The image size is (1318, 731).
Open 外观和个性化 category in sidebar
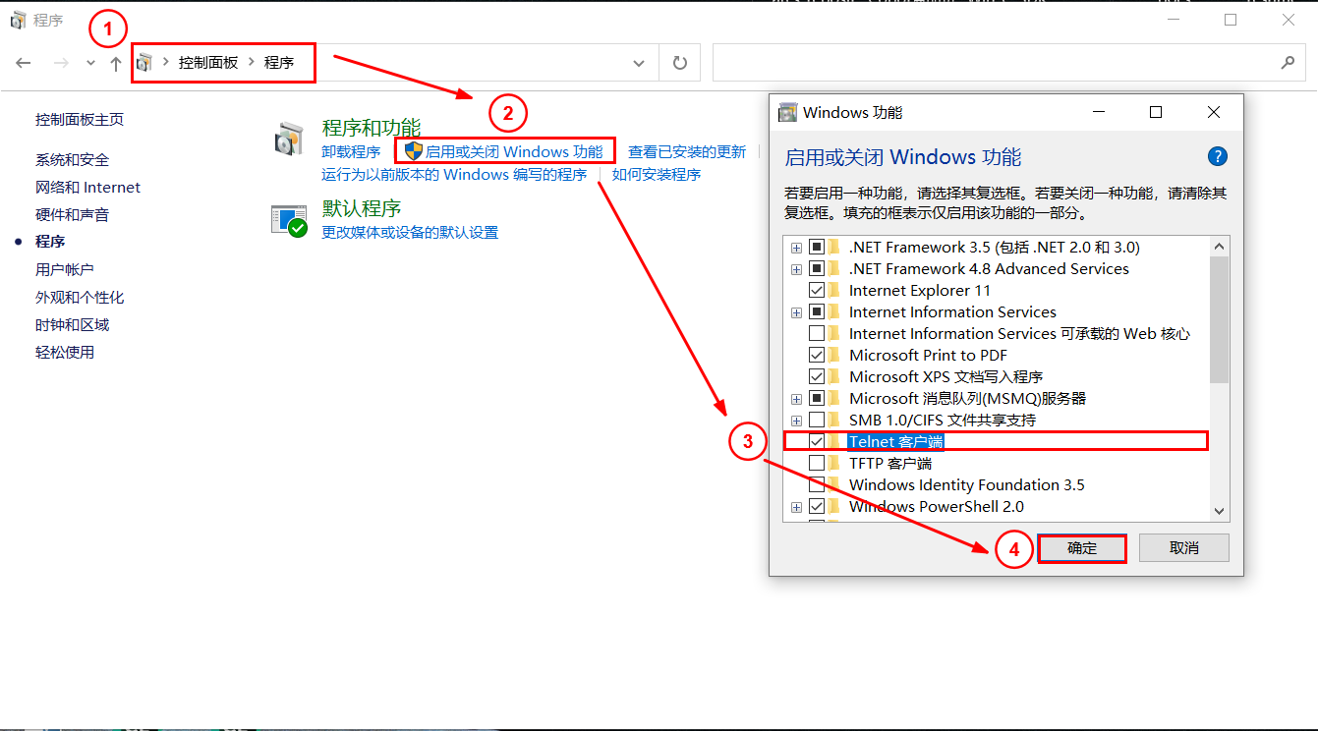click(80, 298)
